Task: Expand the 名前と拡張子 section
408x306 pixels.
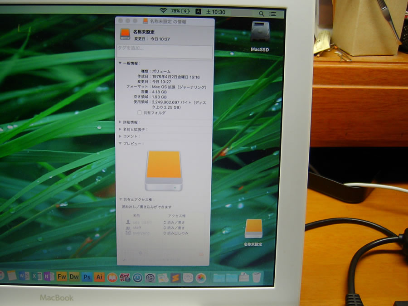Action: pos(120,129)
